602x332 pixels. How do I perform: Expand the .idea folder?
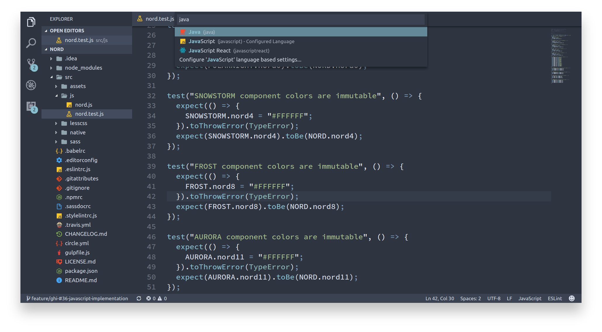[51, 59]
